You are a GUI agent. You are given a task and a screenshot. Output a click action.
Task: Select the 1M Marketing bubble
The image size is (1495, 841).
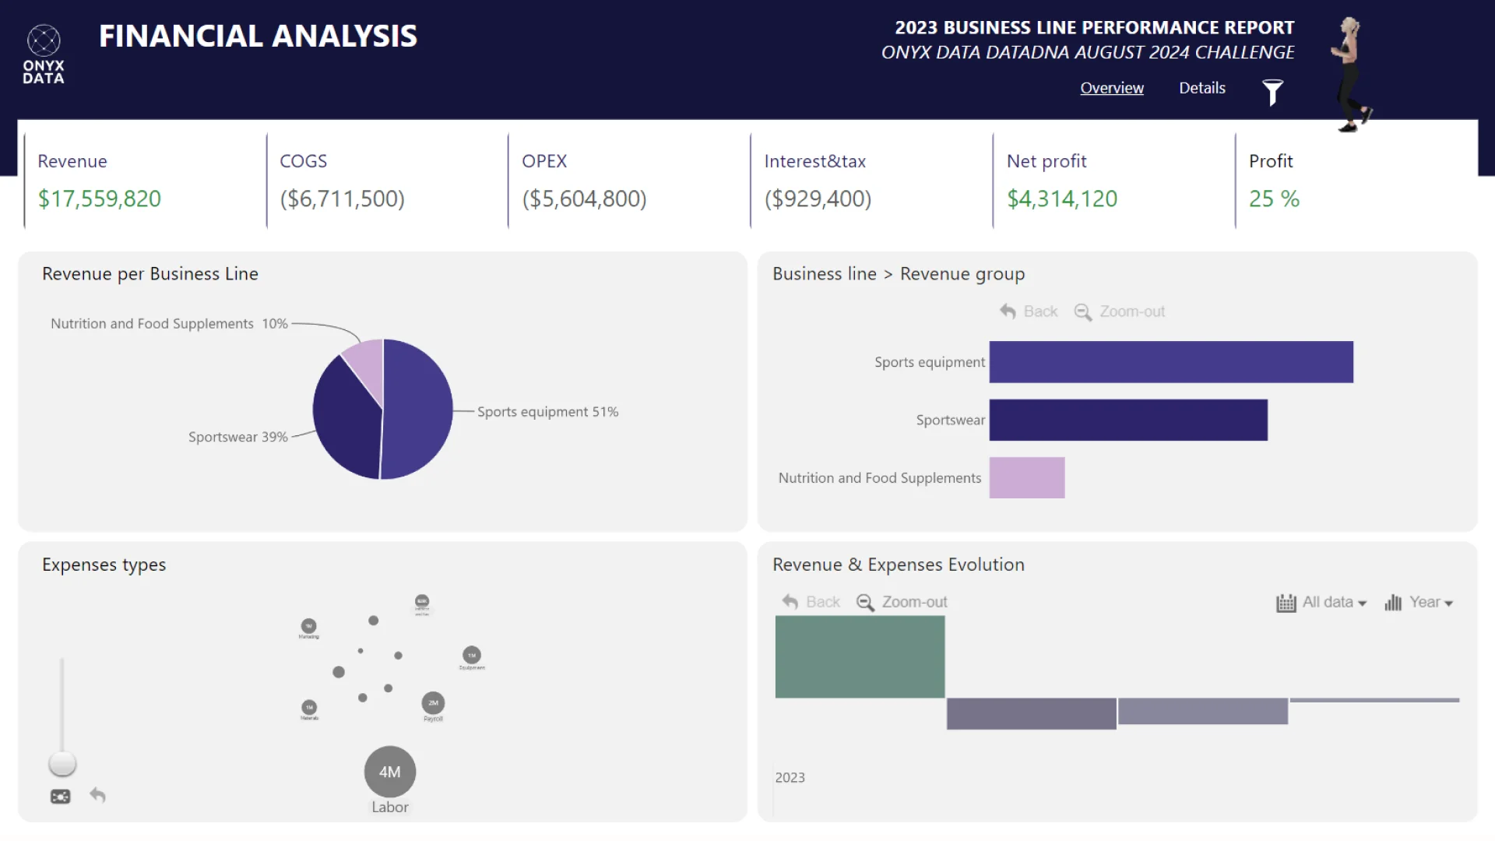point(309,626)
